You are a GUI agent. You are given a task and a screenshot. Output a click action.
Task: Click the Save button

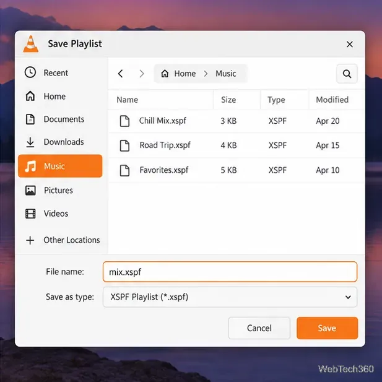(x=327, y=328)
